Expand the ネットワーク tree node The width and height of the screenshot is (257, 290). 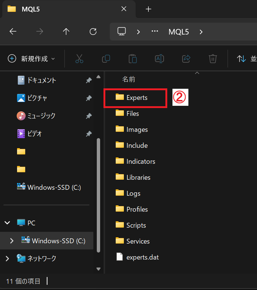tap(7, 258)
